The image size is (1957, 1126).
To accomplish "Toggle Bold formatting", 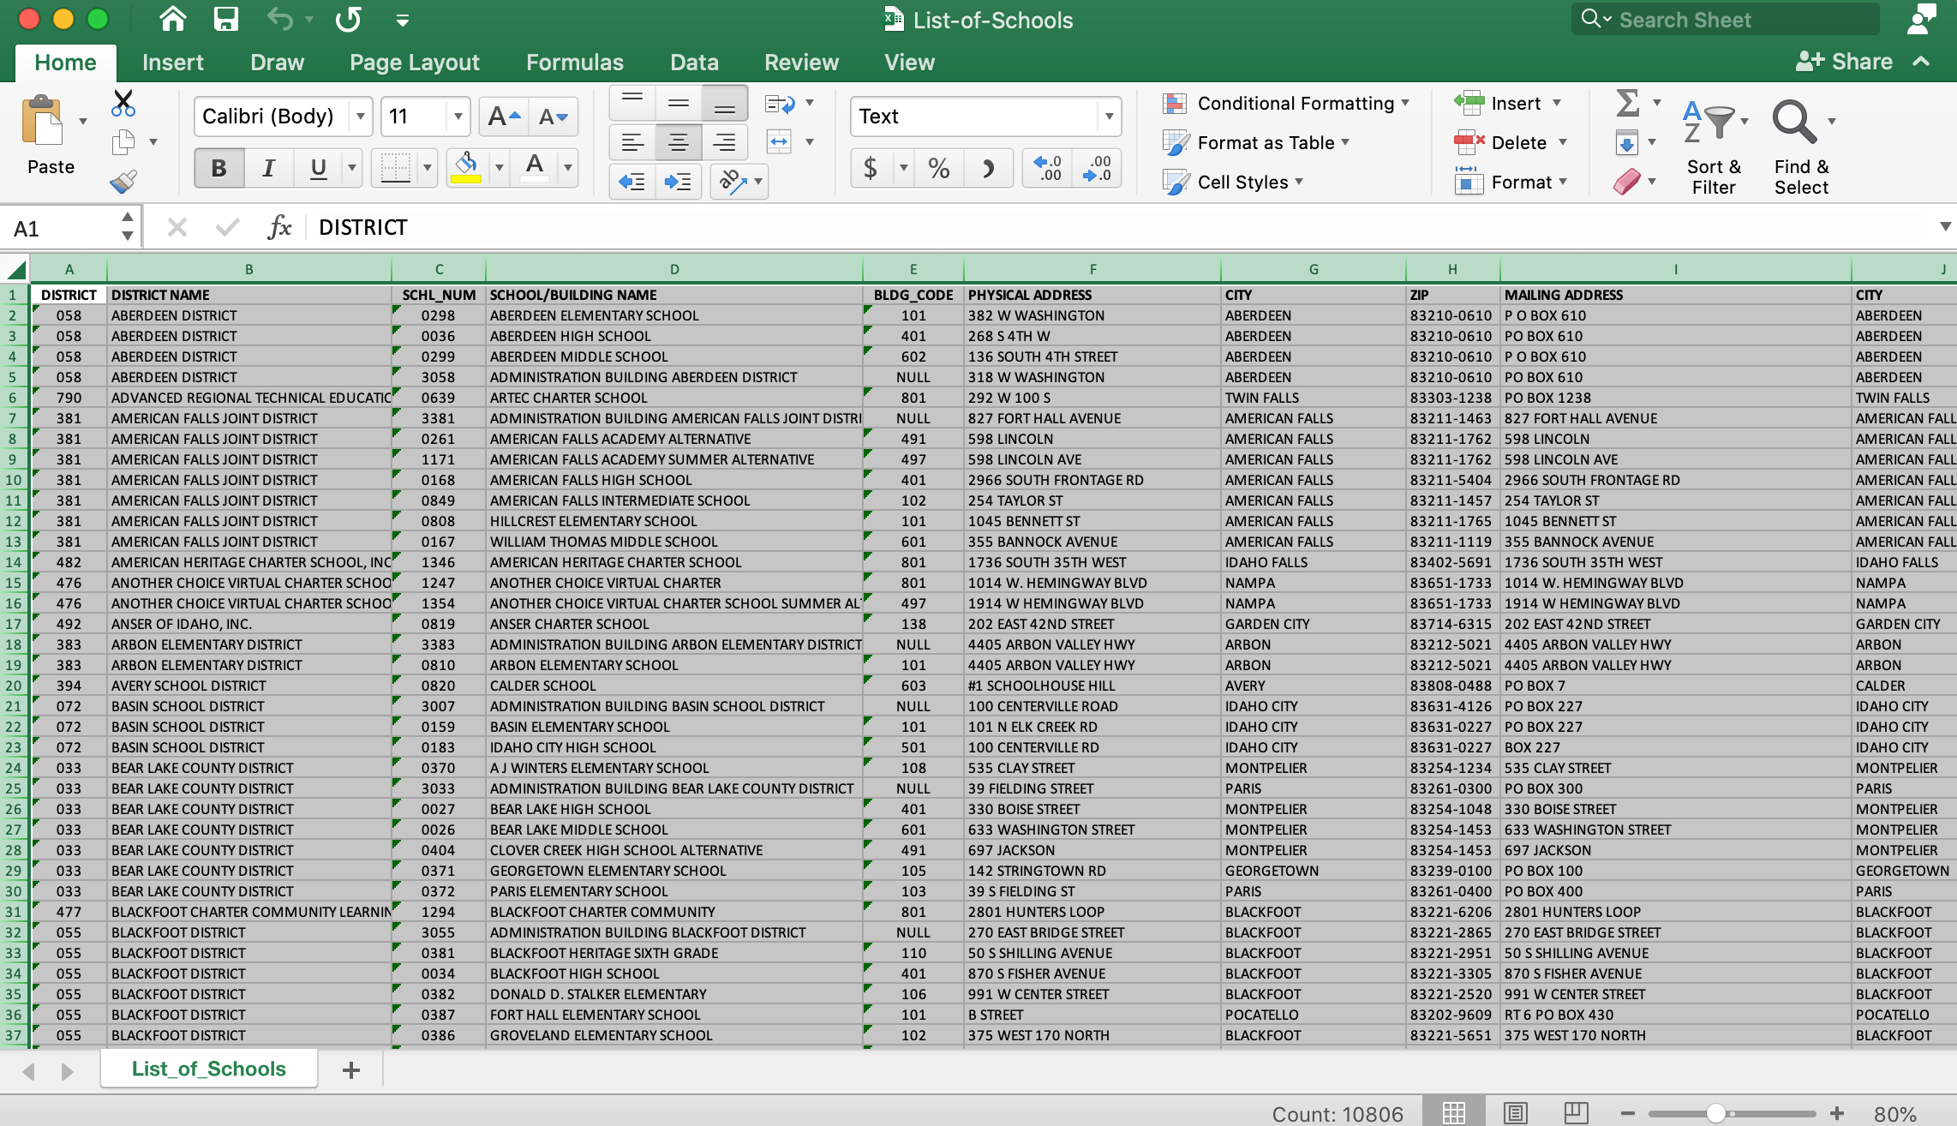I will pos(218,168).
